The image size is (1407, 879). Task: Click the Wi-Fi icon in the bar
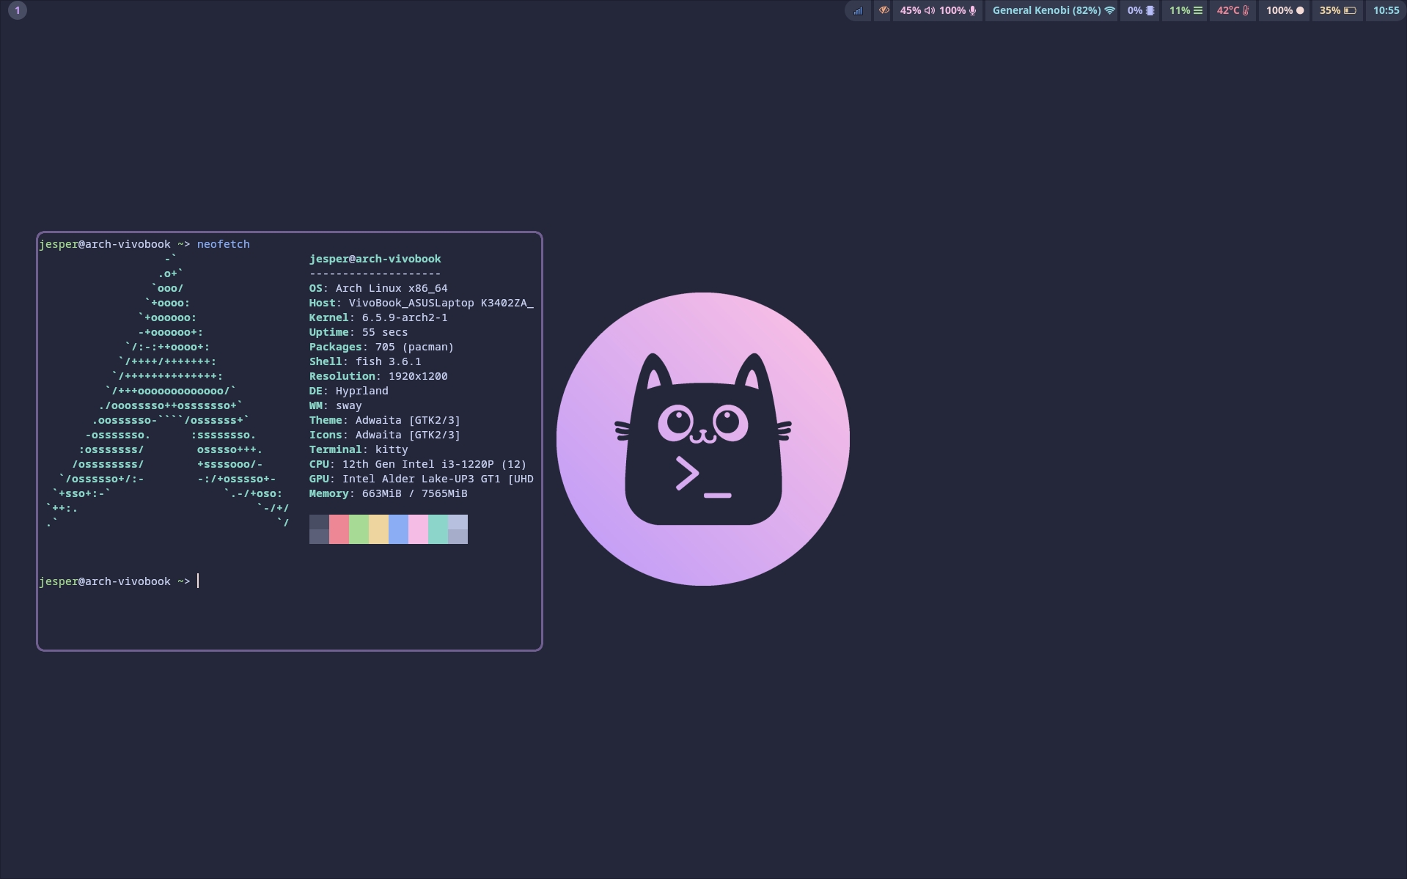1110,10
